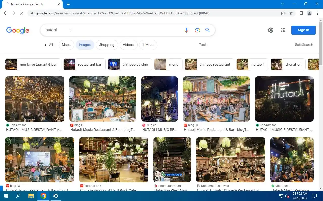
Task: Open the Restaurant Guru result image
Action: pyautogui.click(x=172, y=160)
